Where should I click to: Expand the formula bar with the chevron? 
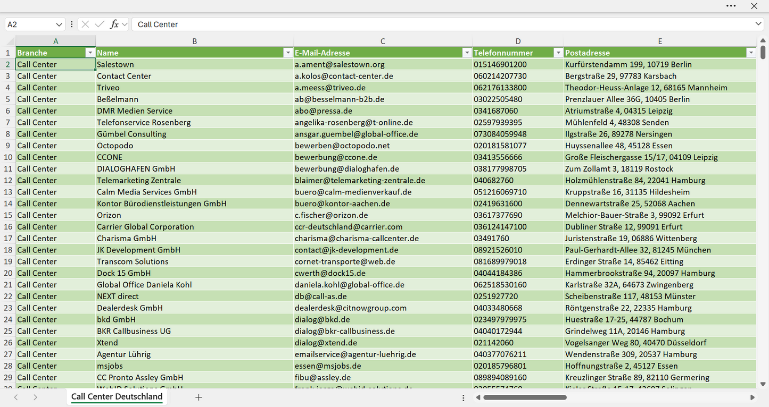click(x=758, y=24)
